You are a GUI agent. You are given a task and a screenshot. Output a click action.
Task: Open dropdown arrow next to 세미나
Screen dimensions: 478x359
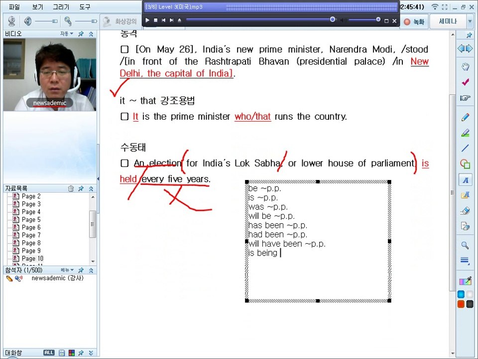(x=470, y=21)
